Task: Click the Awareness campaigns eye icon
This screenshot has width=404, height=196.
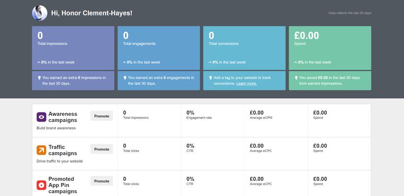Action: tap(41, 117)
